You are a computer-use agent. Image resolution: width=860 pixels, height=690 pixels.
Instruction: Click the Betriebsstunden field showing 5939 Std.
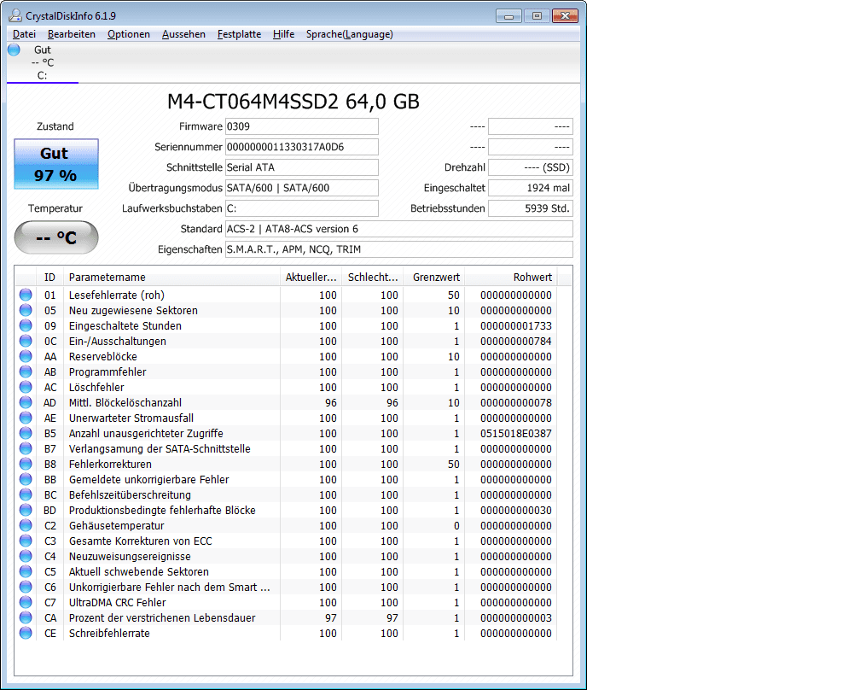pyautogui.click(x=531, y=208)
